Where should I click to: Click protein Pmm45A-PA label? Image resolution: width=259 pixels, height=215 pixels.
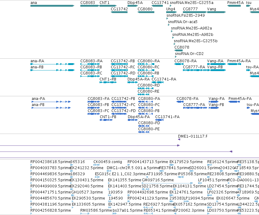pyautogui.click(x=240, y=99)
